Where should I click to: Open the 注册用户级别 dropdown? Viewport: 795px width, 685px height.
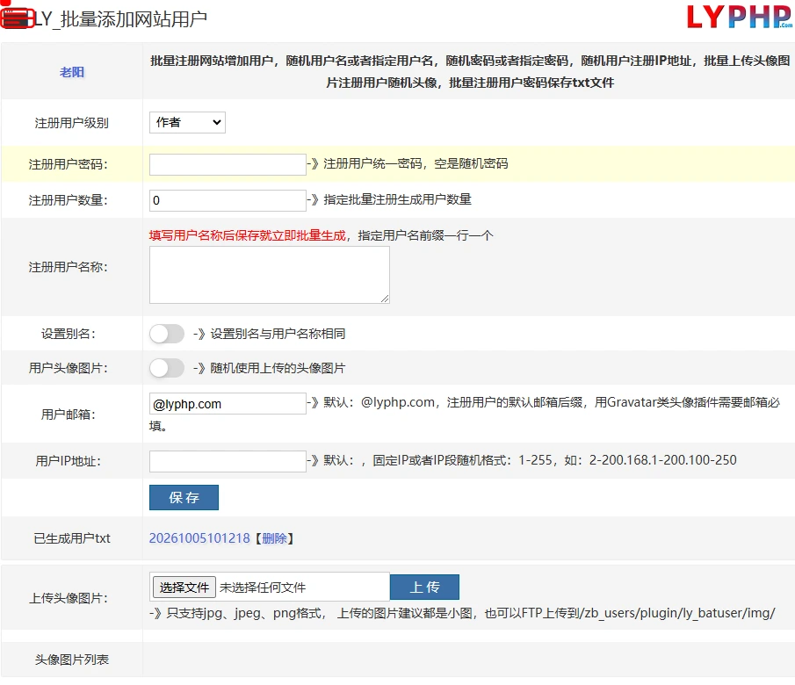click(188, 122)
